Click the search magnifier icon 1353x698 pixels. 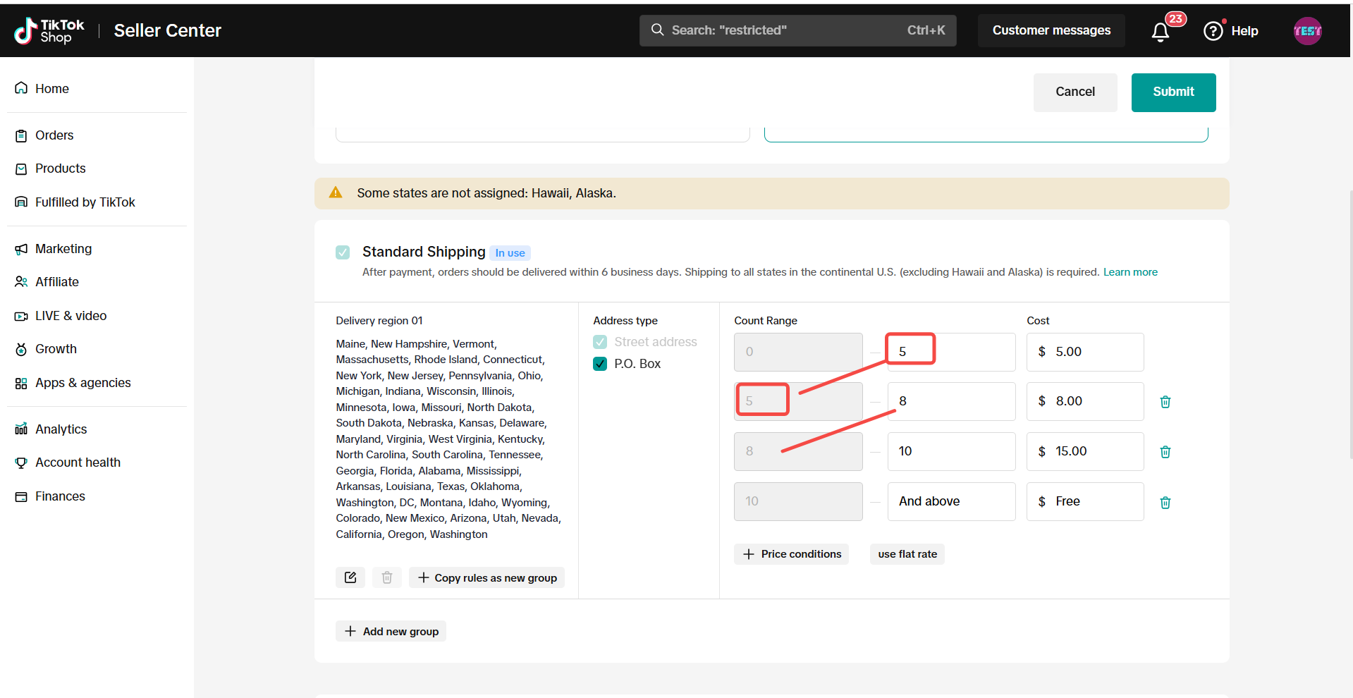[x=657, y=30]
